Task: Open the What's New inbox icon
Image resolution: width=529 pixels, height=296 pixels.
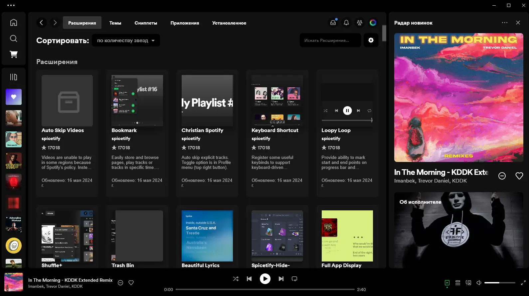Action: coord(333,23)
